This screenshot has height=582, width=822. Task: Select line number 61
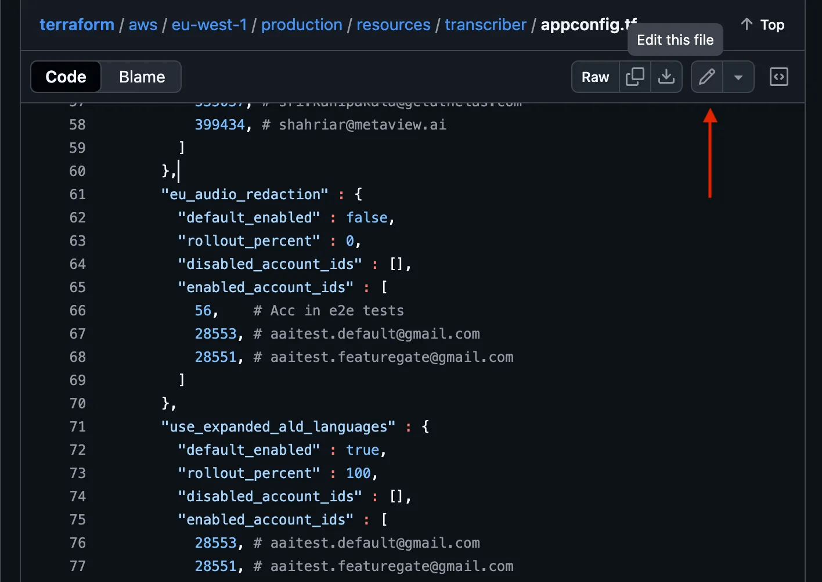tap(77, 194)
